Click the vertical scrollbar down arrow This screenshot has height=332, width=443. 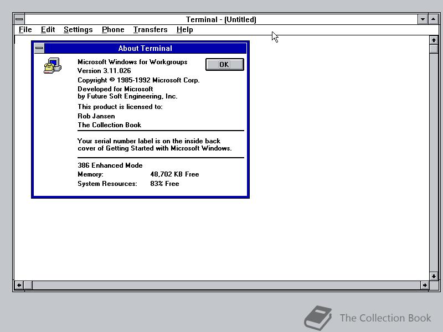(434, 276)
